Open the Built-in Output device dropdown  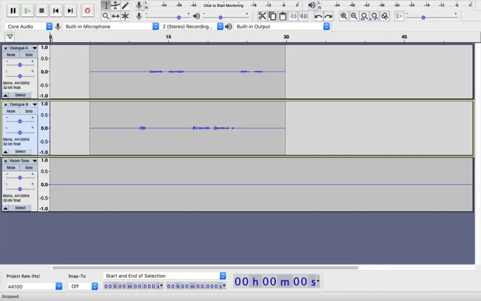(x=282, y=26)
